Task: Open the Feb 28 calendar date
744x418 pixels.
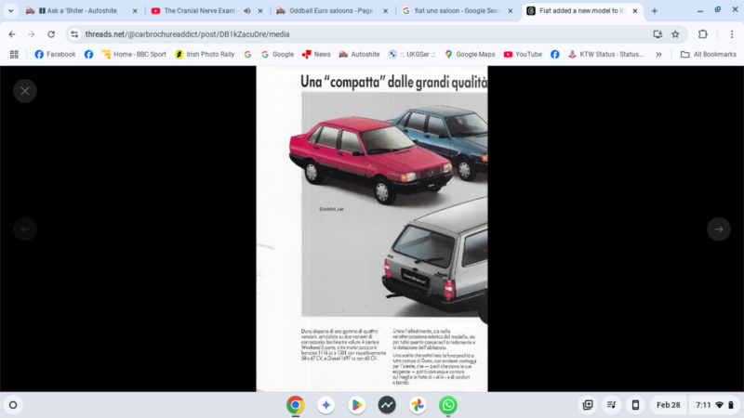Action: [668, 405]
